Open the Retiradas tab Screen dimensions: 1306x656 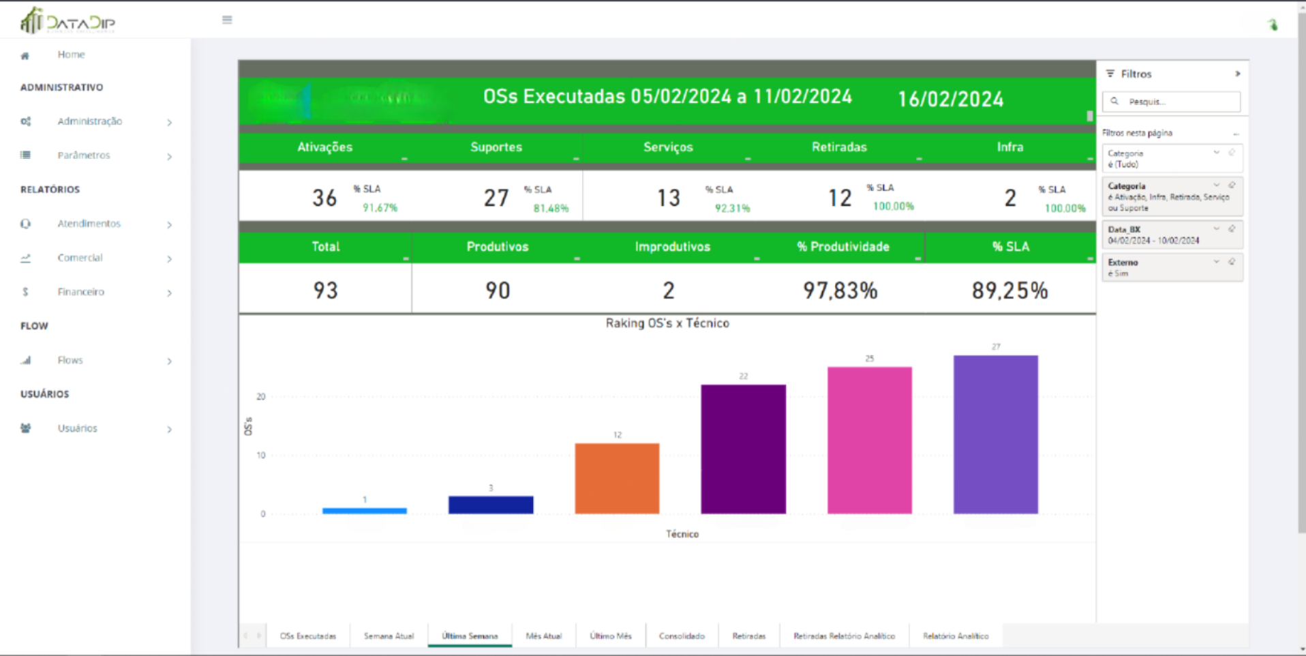pos(749,636)
